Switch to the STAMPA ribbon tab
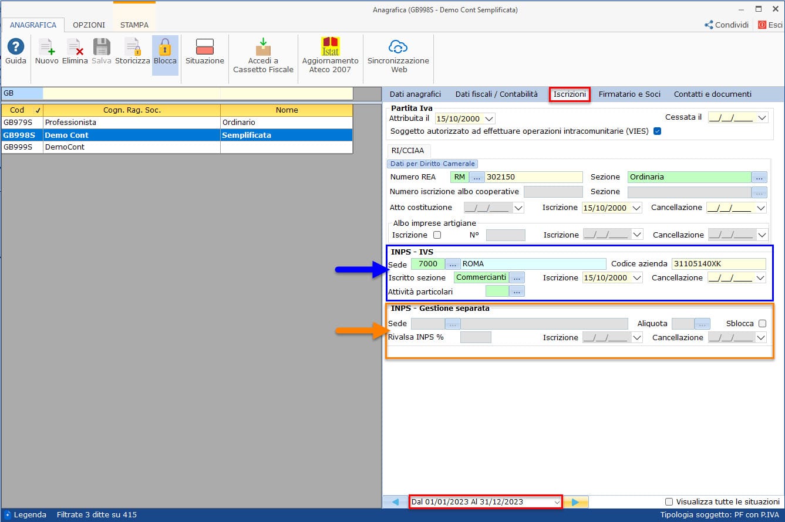This screenshot has height=522, width=785. (x=134, y=25)
